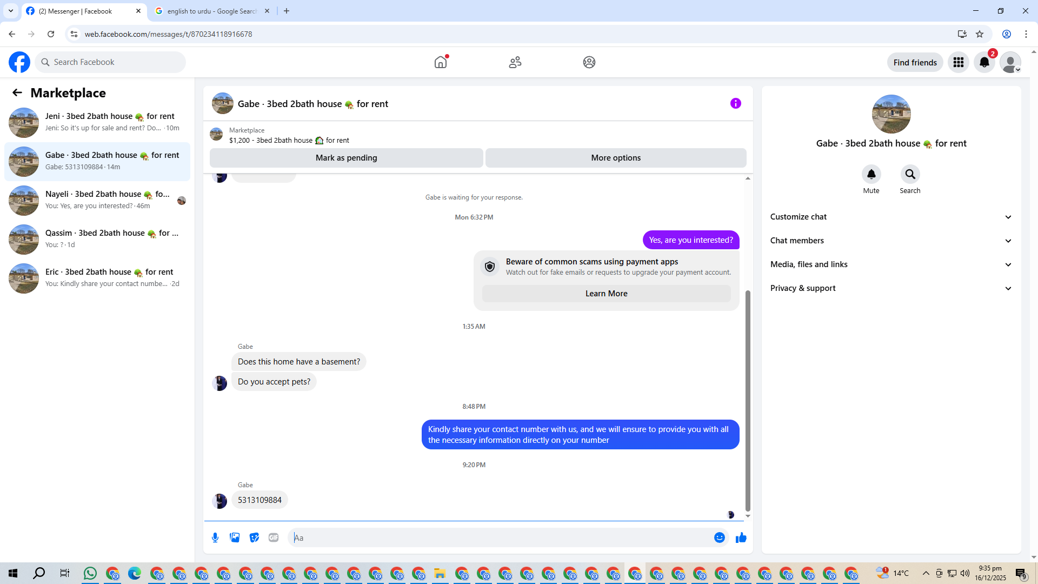This screenshot has width=1038, height=584.
Task: Go back from Marketplace chats list
Action: coord(17,92)
